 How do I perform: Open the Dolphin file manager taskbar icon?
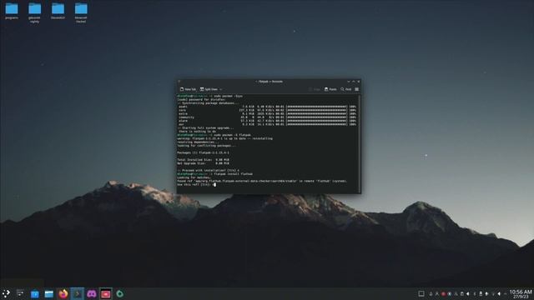click(49, 294)
